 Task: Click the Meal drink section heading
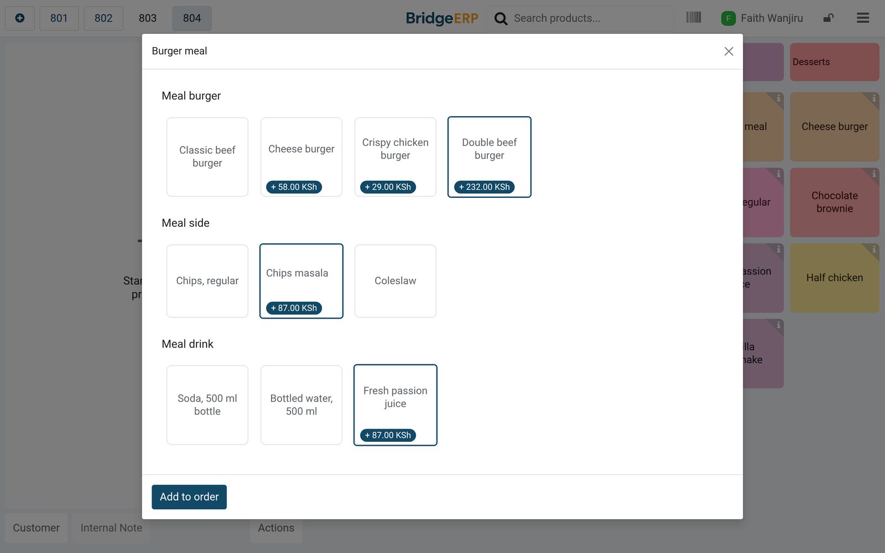pos(188,344)
